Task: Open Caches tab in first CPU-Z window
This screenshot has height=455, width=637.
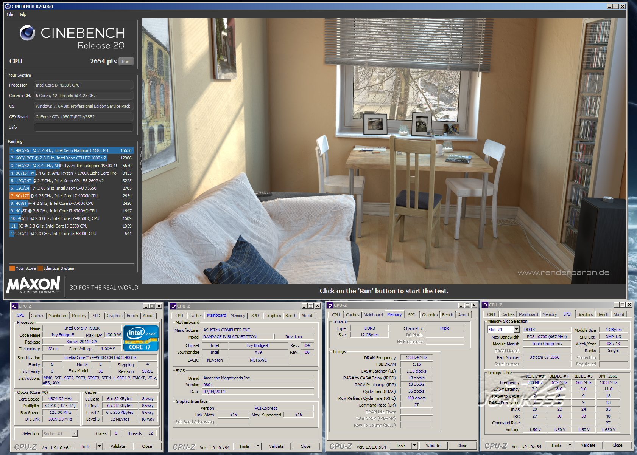Action: click(x=37, y=316)
